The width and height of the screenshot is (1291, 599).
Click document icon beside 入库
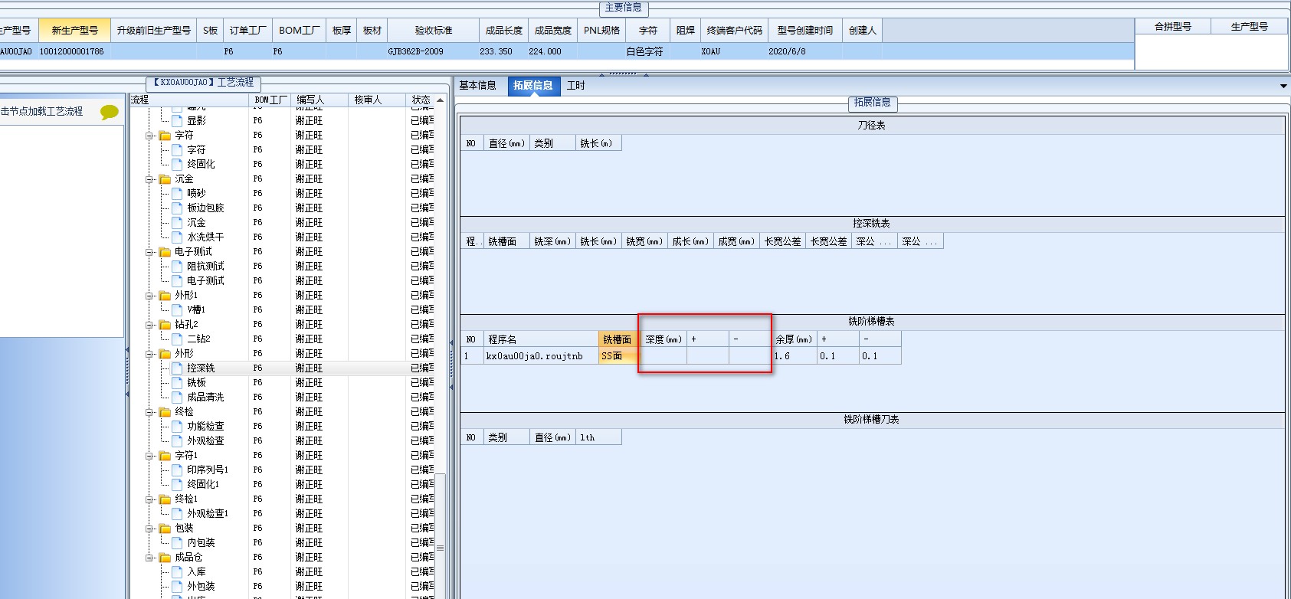point(177,571)
